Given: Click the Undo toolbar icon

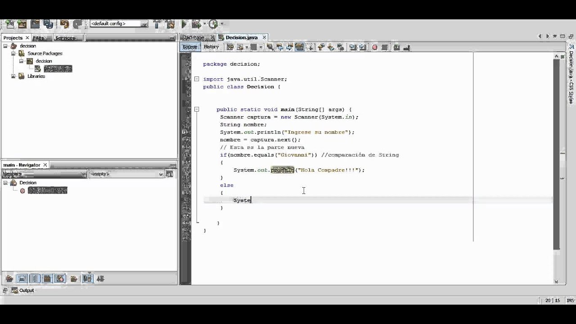Looking at the screenshot, I should pyautogui.click(x=64, y=24).
